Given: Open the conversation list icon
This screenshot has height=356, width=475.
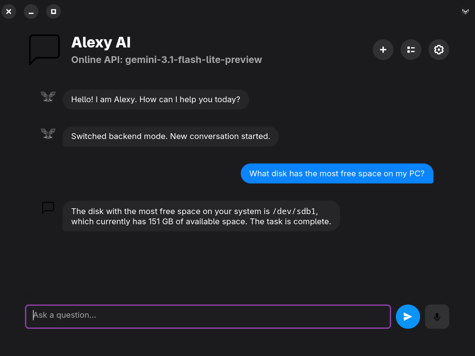Looking at the screenshot, I should pos(411,49).
